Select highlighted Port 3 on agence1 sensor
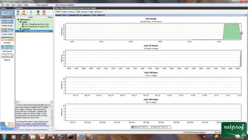Viewport: 248px width, 140px height. point(34,31)
